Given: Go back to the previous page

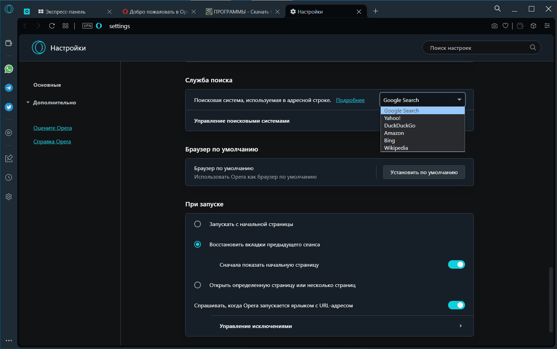Looking at the screenshot, I should 25,26.
